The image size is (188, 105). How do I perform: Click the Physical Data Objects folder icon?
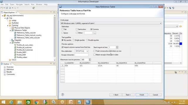pos(13,28)
